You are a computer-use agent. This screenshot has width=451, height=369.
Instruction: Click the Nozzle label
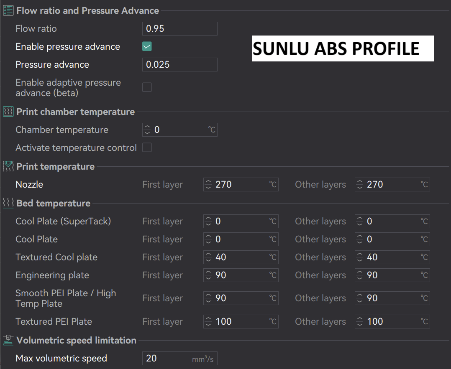coord(29,185)
